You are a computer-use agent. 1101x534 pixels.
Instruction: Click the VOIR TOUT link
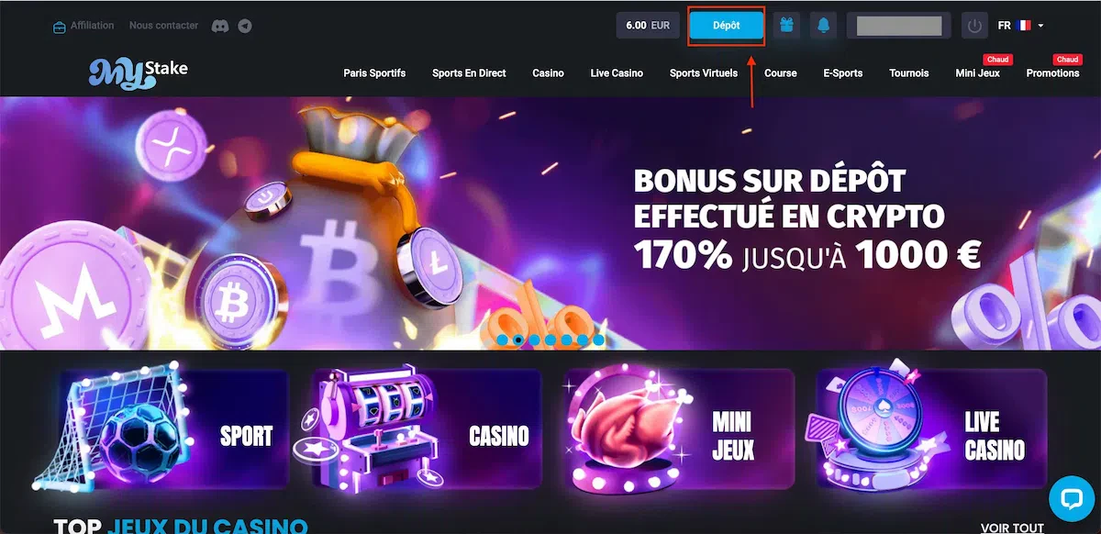click(1013, 528)
